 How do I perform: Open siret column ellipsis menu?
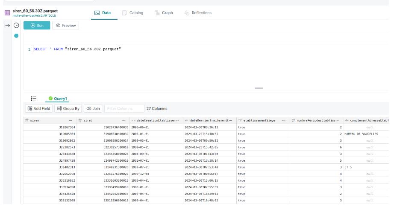point(124,121)
